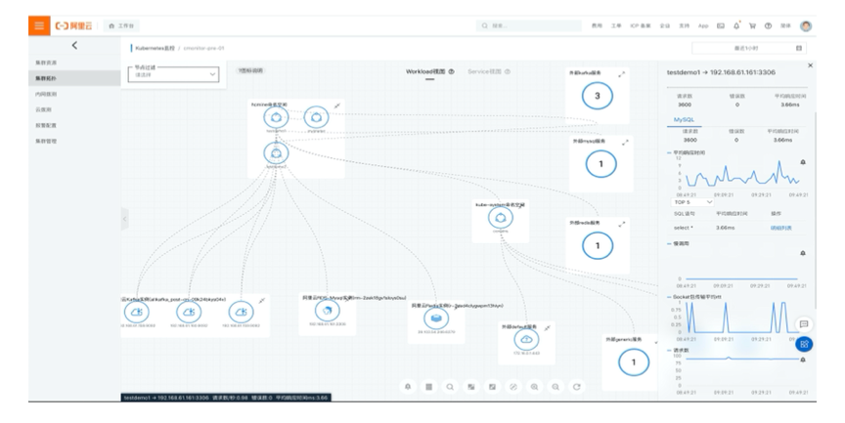Open the 节点过滤 node filter dropdown
This screenshot has height=423, width=845.
[173, 74]
